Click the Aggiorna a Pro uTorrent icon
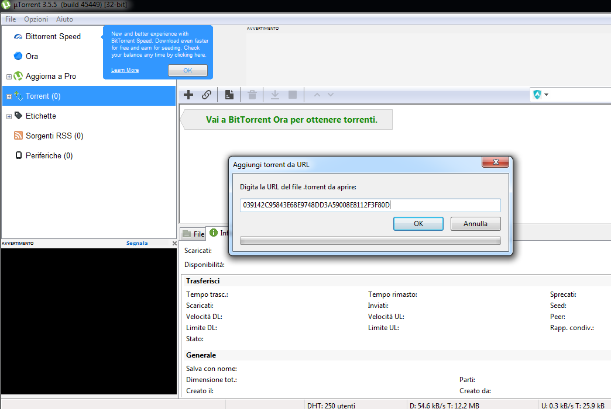The width and height of the screenshot is (611, 409). pos(18,76)
